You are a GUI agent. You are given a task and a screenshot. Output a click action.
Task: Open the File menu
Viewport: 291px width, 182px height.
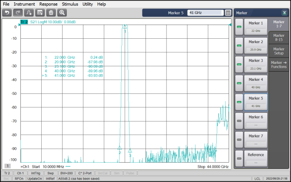[x=6, y=4]
